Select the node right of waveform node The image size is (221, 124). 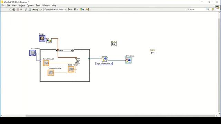coord(153,52)
